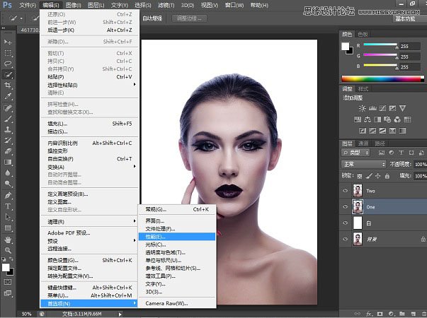Add a Color Balance adjustment
Screen dimensions: 427x318
point(368,119)
